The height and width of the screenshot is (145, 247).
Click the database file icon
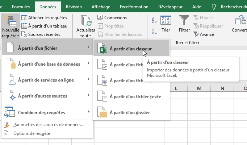coord(11,63)
